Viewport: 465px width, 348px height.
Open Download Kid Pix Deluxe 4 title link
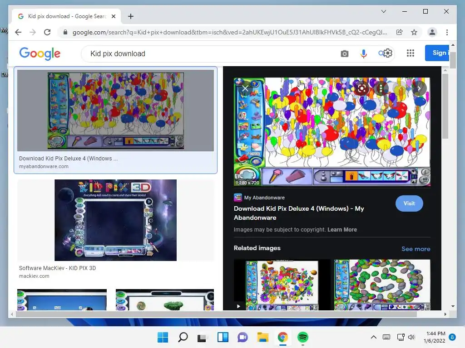(299, 213)
